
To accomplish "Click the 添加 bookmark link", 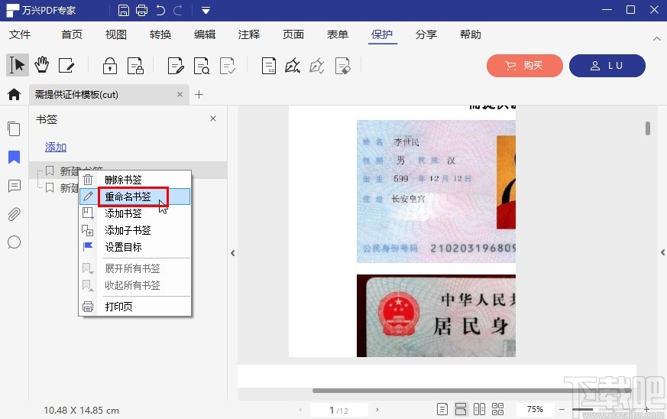I will click(56, 148).
